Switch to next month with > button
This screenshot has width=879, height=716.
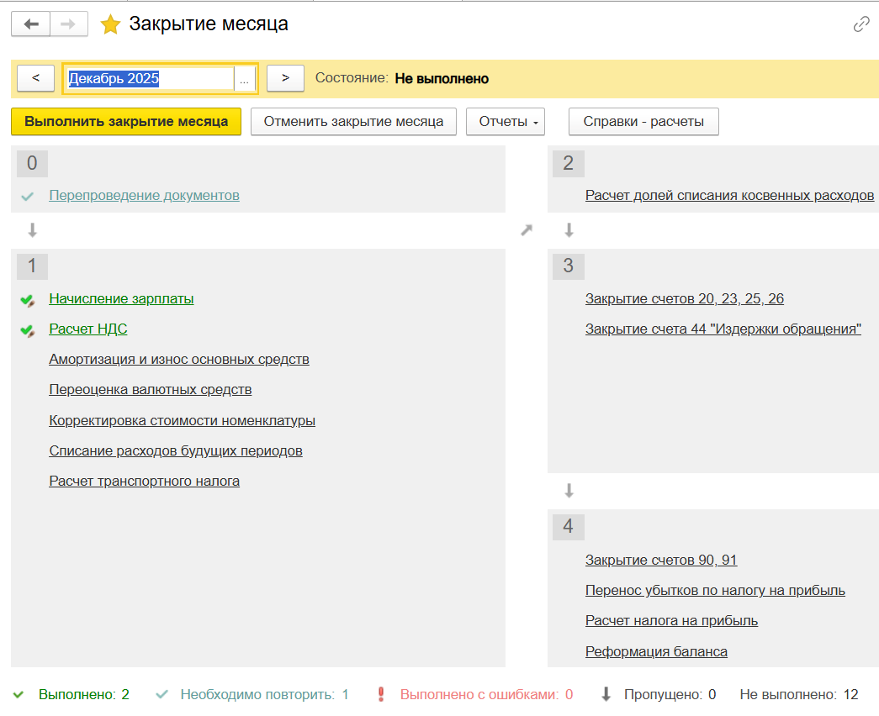285,78
